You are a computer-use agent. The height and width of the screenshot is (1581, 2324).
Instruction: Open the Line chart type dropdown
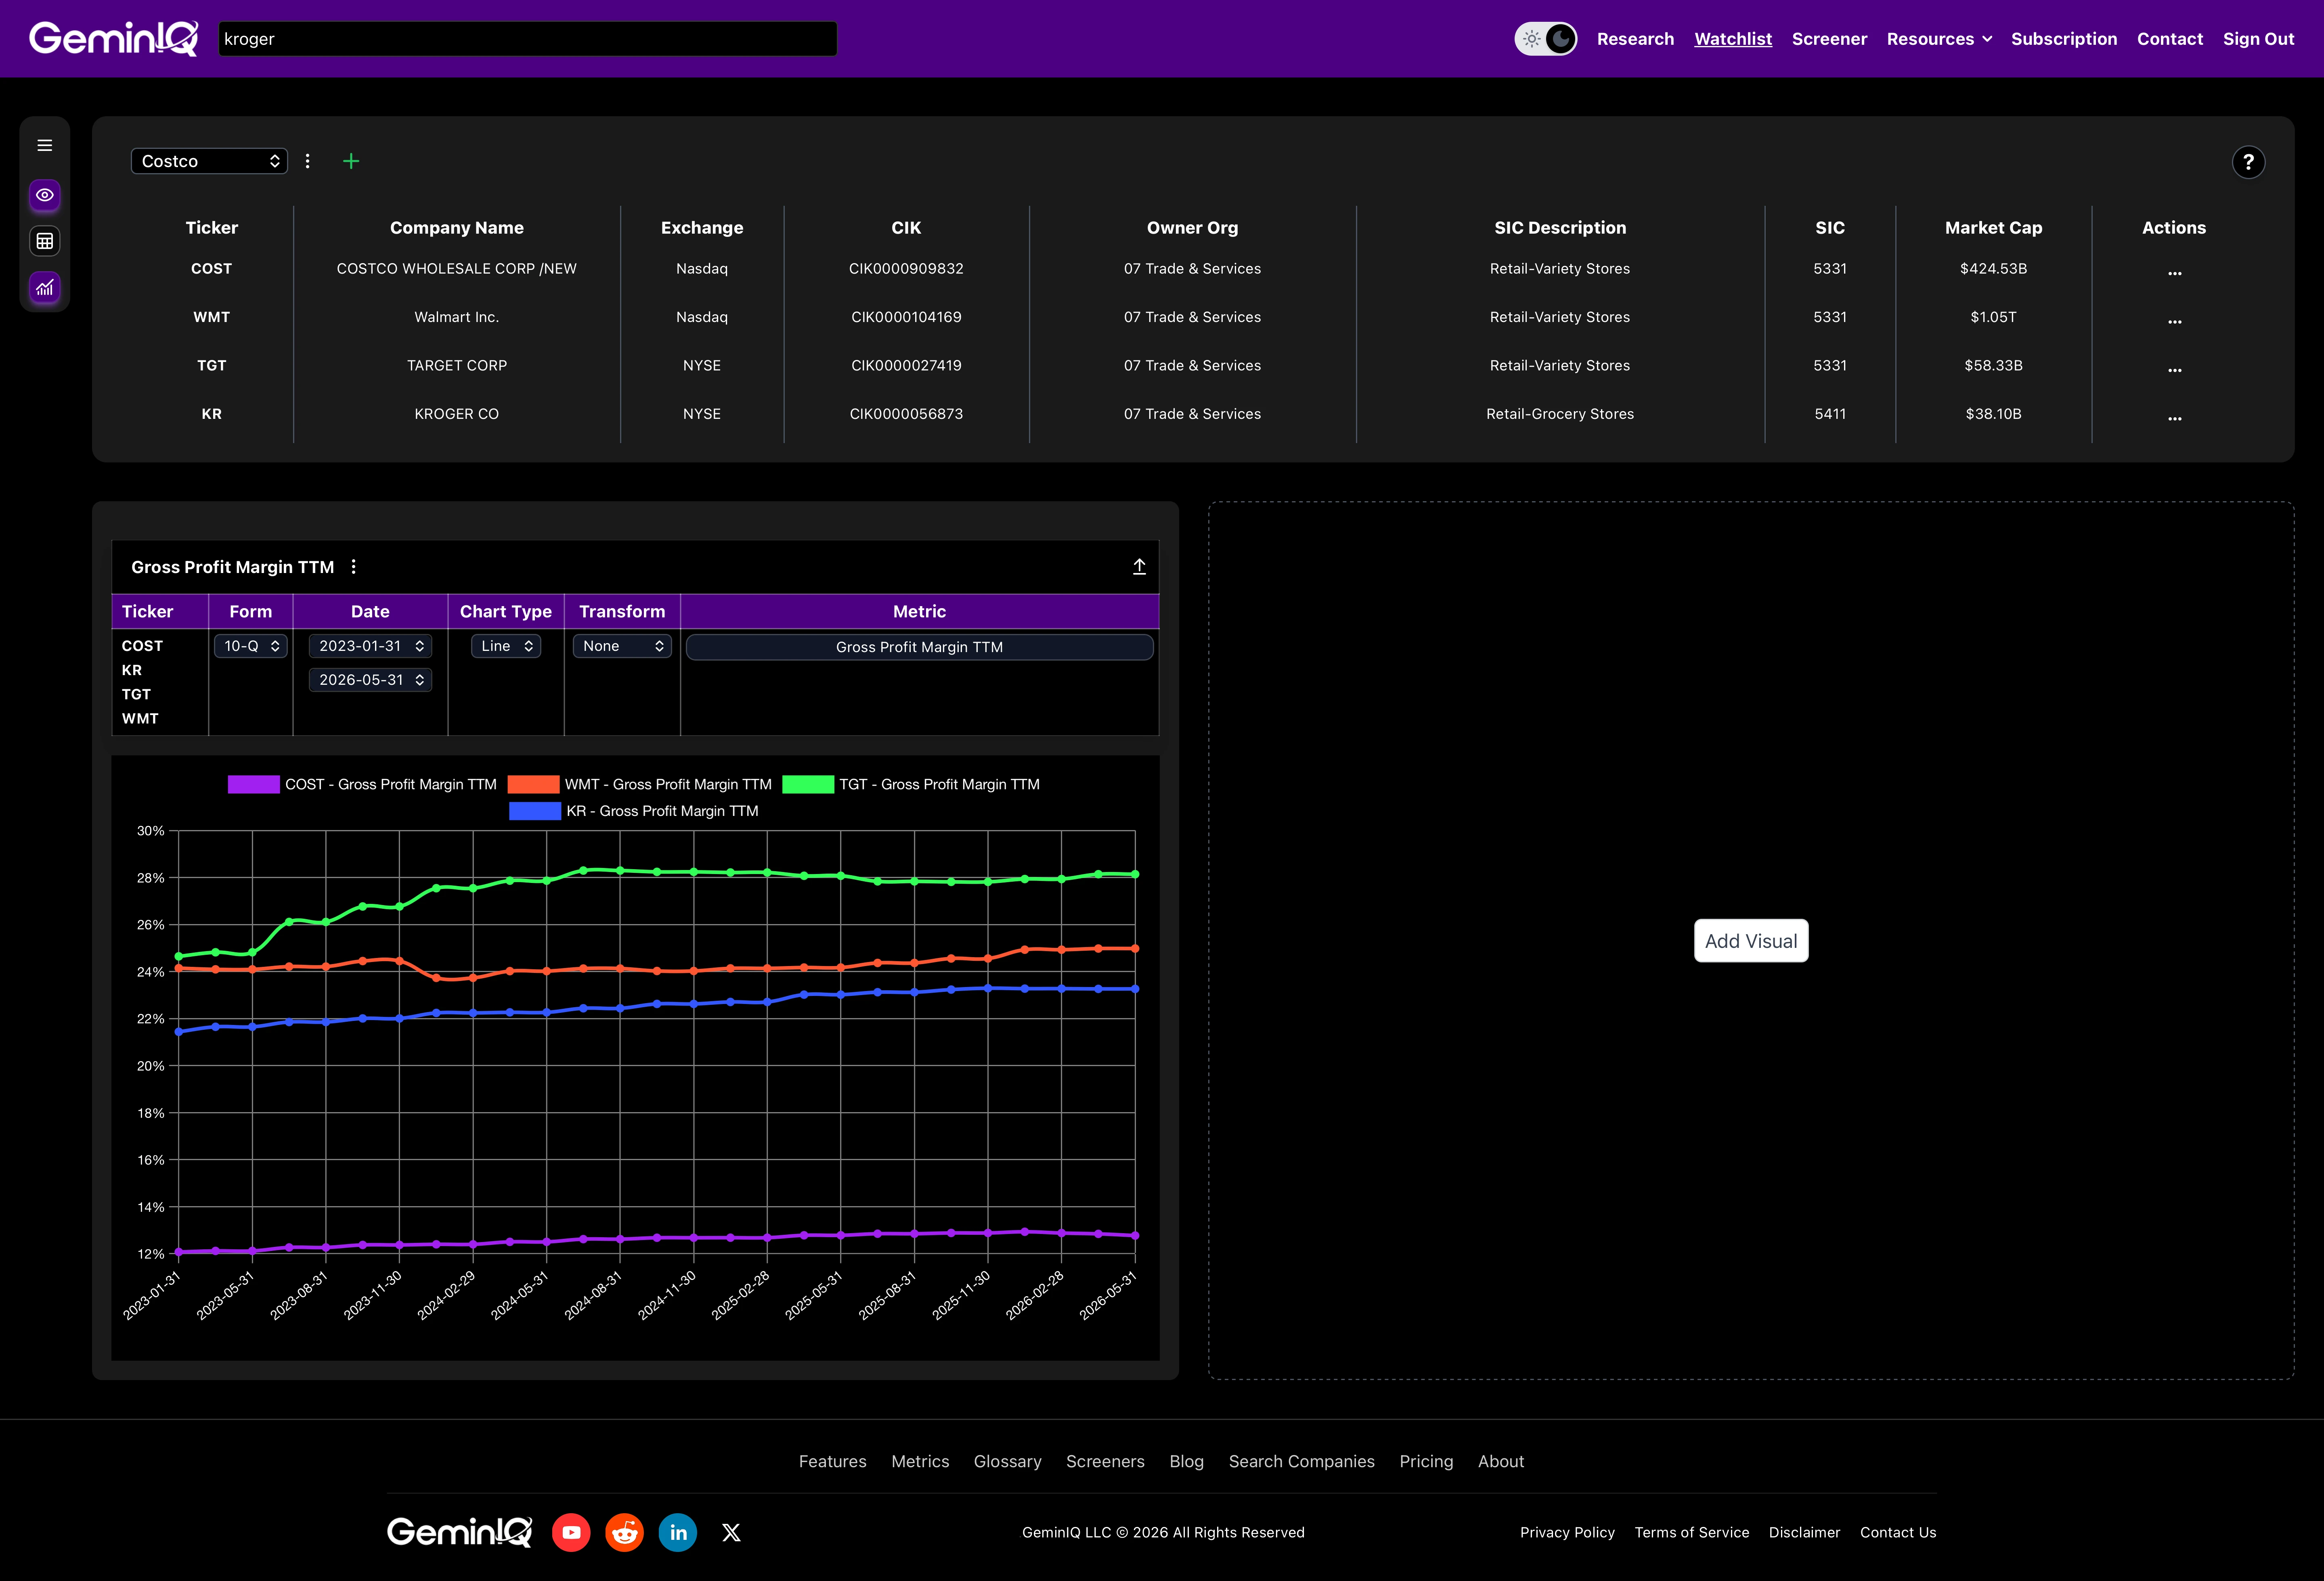[x=506, y=646]
